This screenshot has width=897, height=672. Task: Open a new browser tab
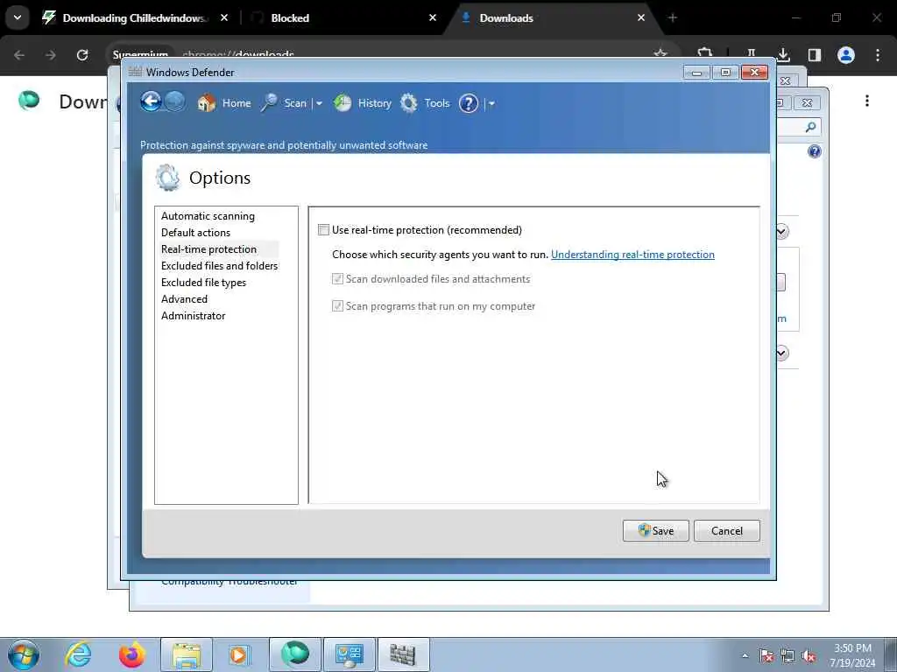click(x=673, y=17)
